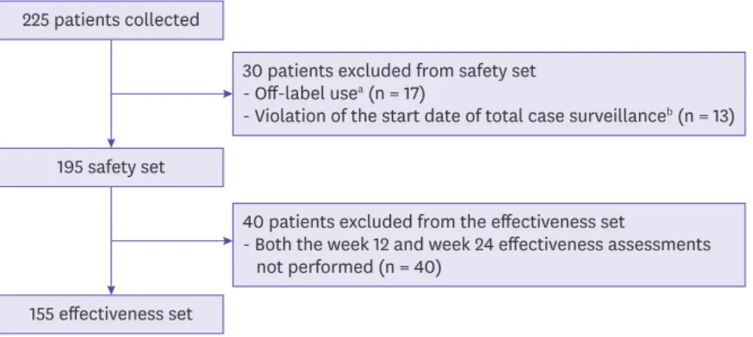This screenshot has width=753, height=337.
Task: Click superscript 'a' after Off-label use
Action: click(x=360, y=90)
